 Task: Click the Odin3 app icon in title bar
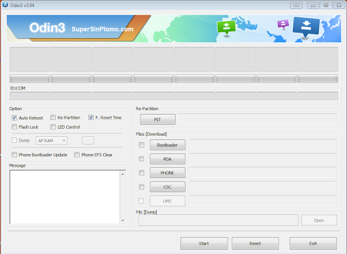tap(5, 5)
